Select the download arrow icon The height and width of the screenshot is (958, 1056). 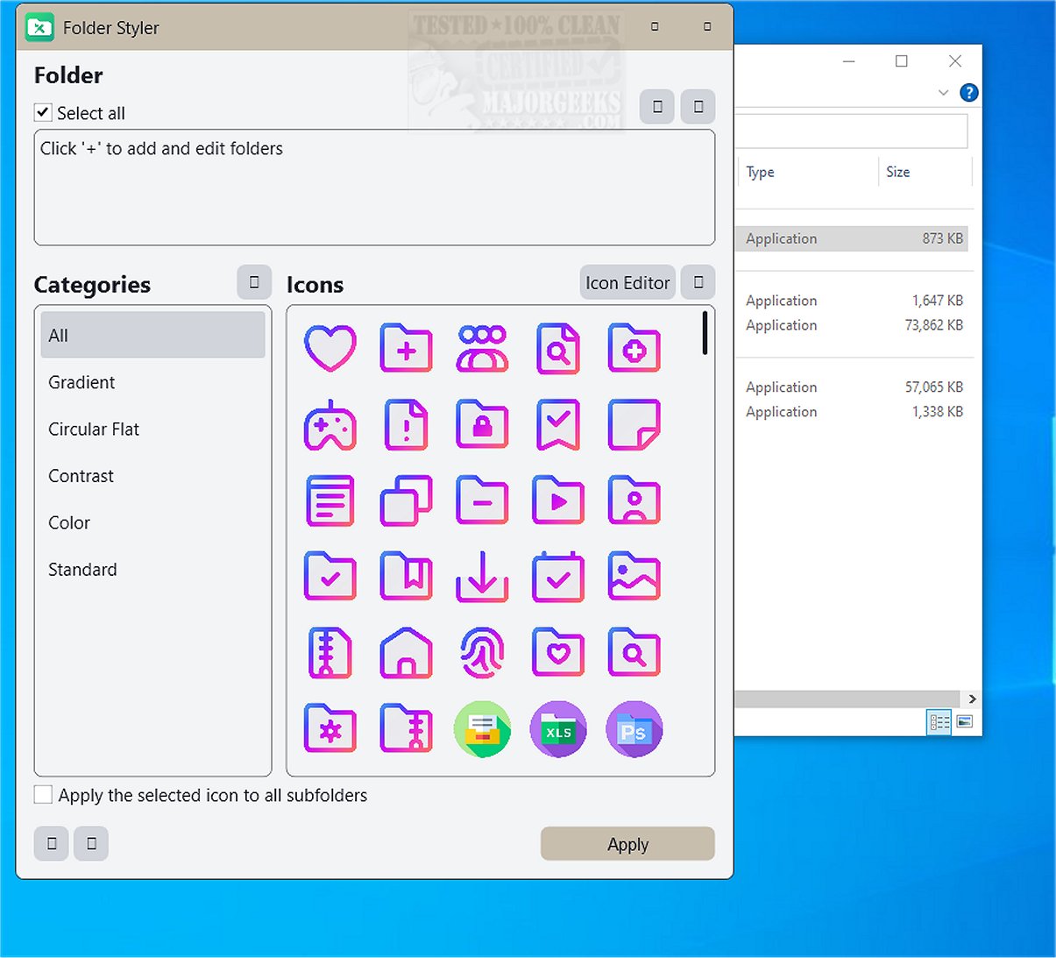(x=481, y=577)
